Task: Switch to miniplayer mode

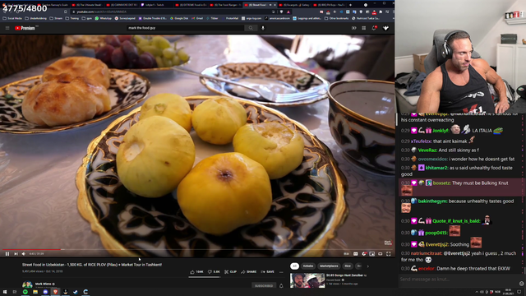Action: [x=372, y=254]
